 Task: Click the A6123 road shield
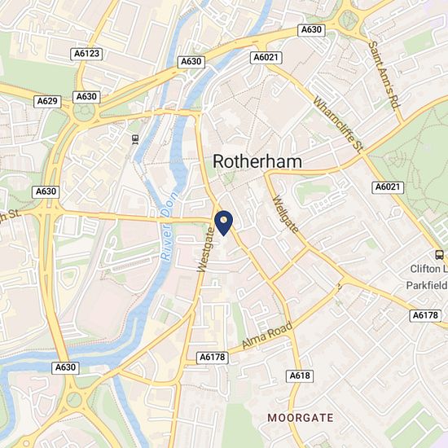click(x=86, y=54)
